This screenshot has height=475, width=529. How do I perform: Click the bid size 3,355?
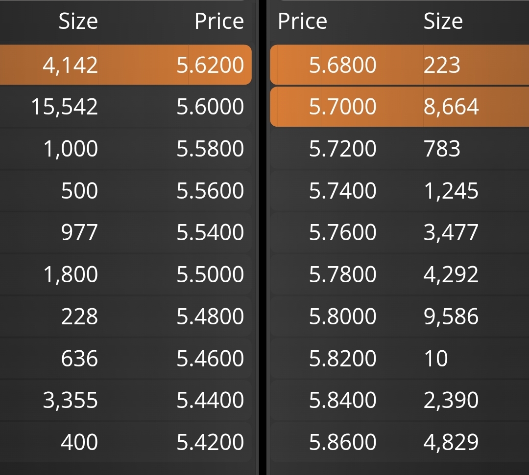click(71, 401)
